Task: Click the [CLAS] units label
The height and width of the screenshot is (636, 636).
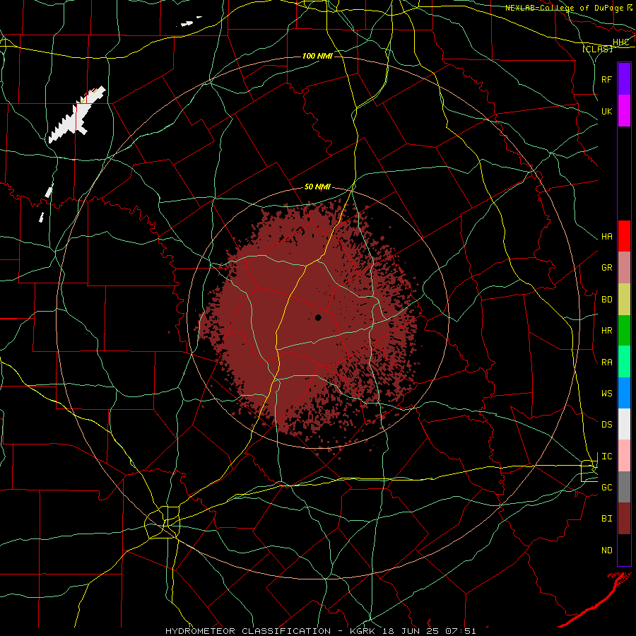Action: (597, 49)
